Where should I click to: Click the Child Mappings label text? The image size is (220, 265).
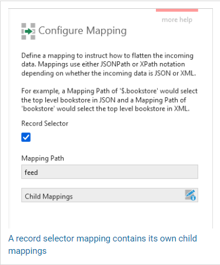(49, 196)
